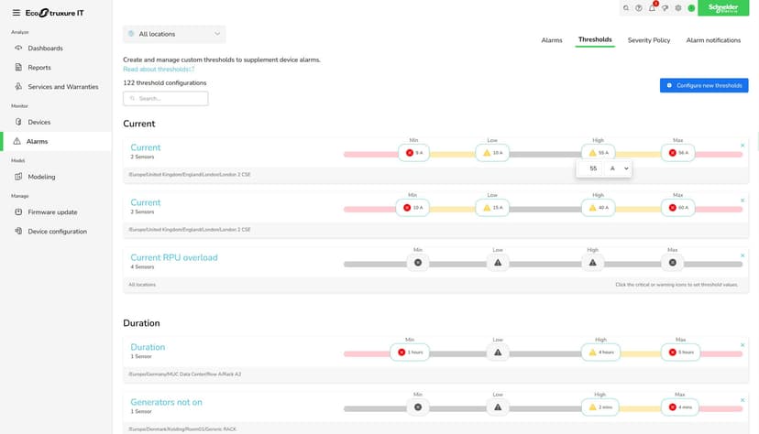Open Devices in sidebar
759x434 pixels.
click(39, 123)
